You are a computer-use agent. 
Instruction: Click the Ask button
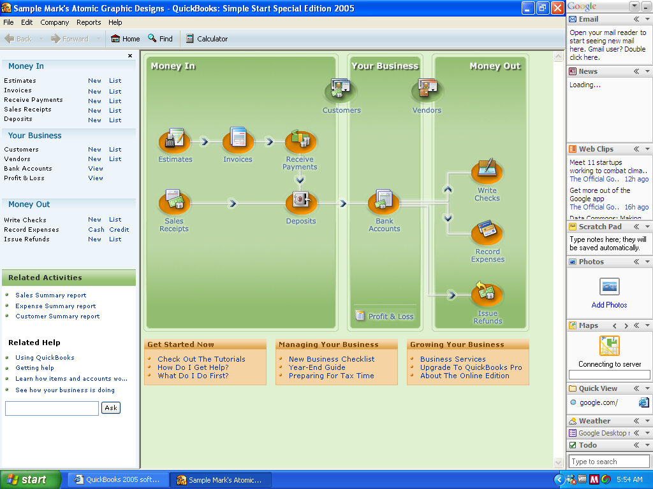pos(111,408)
